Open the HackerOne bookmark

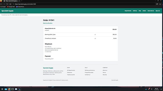coord(20,7)
